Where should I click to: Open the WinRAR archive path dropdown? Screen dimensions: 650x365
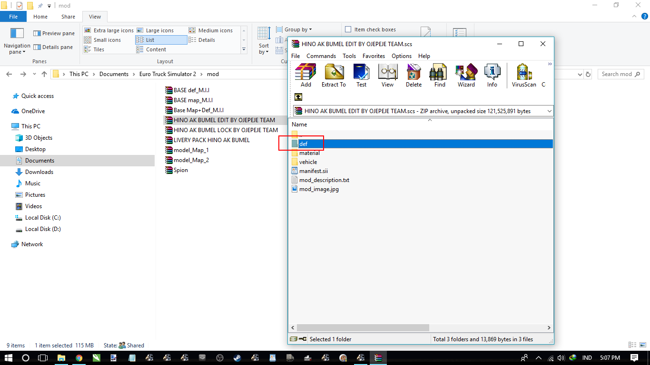[x=550, y=111]
